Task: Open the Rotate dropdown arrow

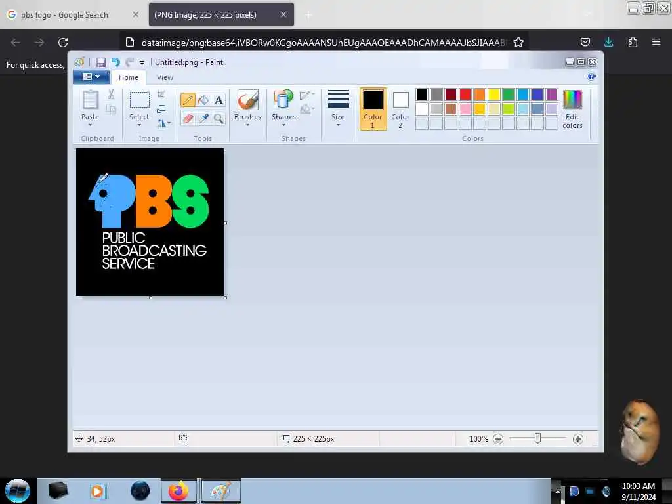Action: [x=169, y=123]
